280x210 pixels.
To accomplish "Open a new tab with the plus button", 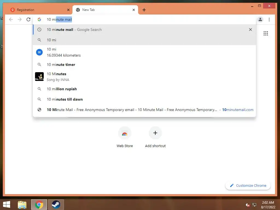I will (x=144, y=10).
